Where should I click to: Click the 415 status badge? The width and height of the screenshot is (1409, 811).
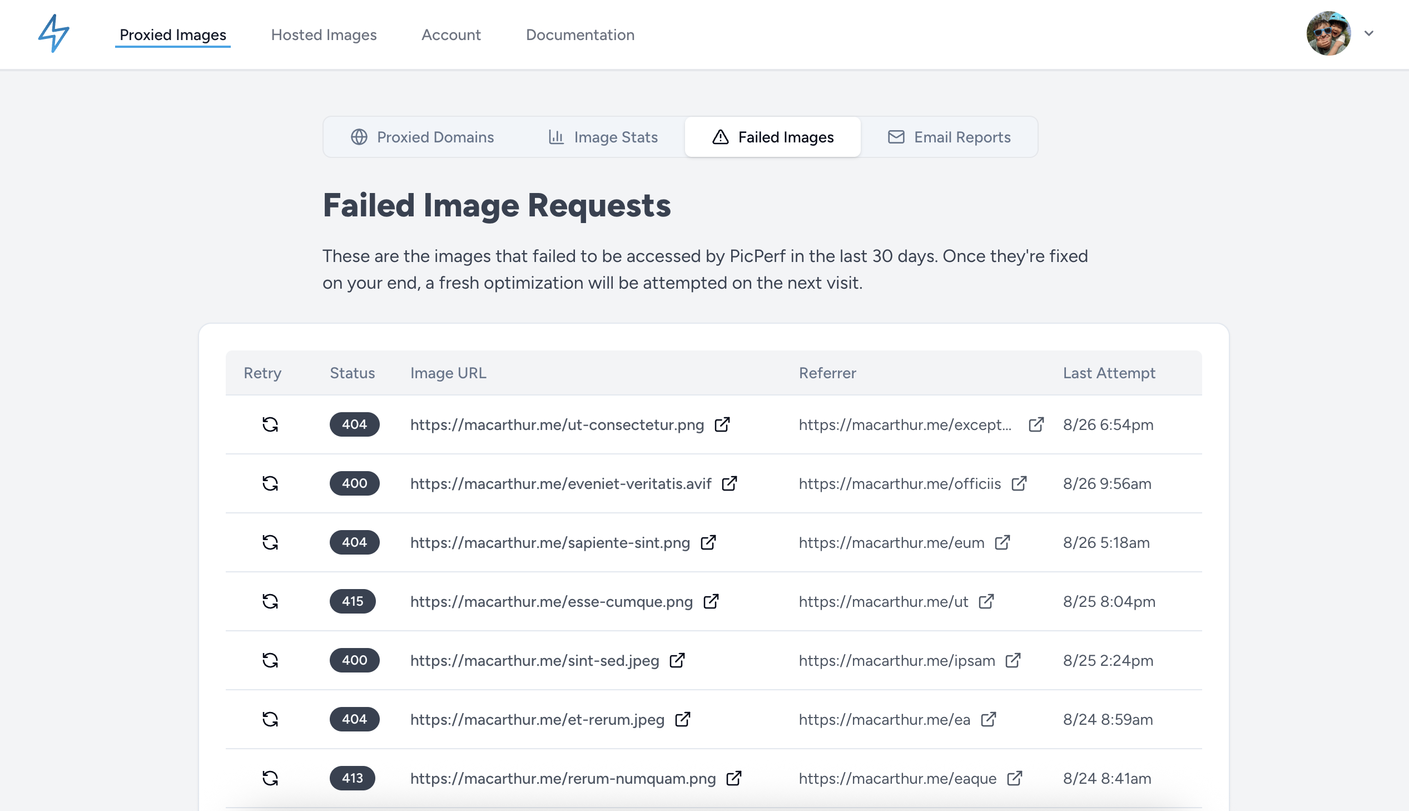(x=353, y=601)
